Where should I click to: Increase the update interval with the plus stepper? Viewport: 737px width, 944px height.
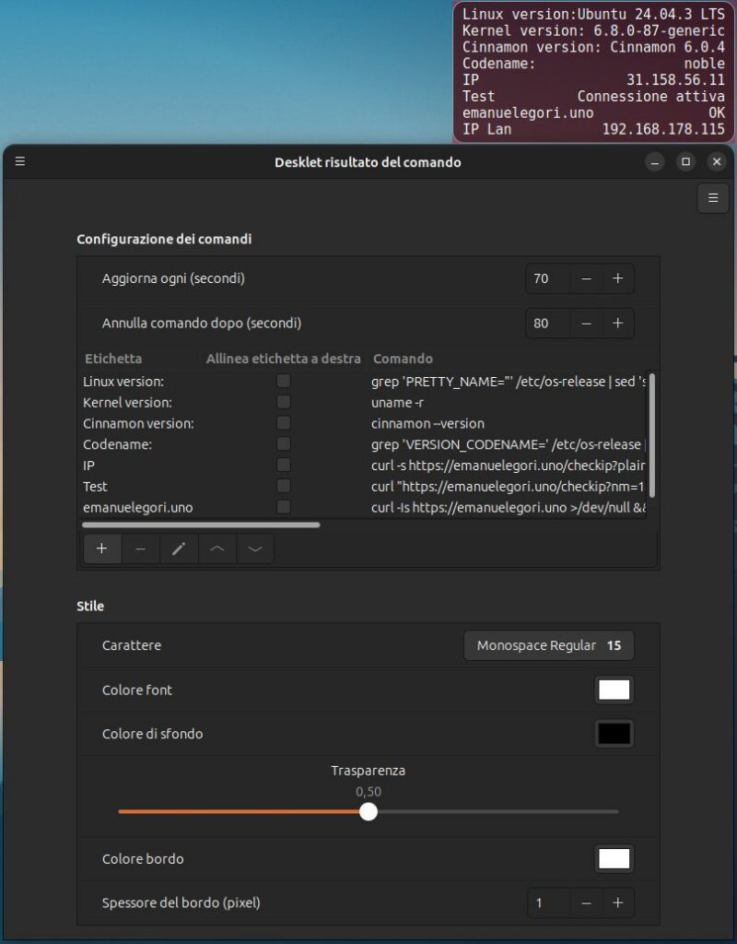[x=618, y=278]
